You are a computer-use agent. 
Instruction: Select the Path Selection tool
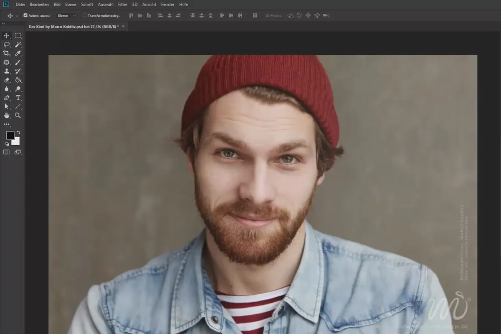click(7, 106)
